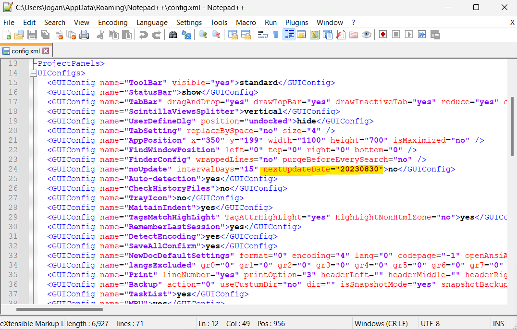
Task: Click the Open file folder icon
Action: pos(19,35)
